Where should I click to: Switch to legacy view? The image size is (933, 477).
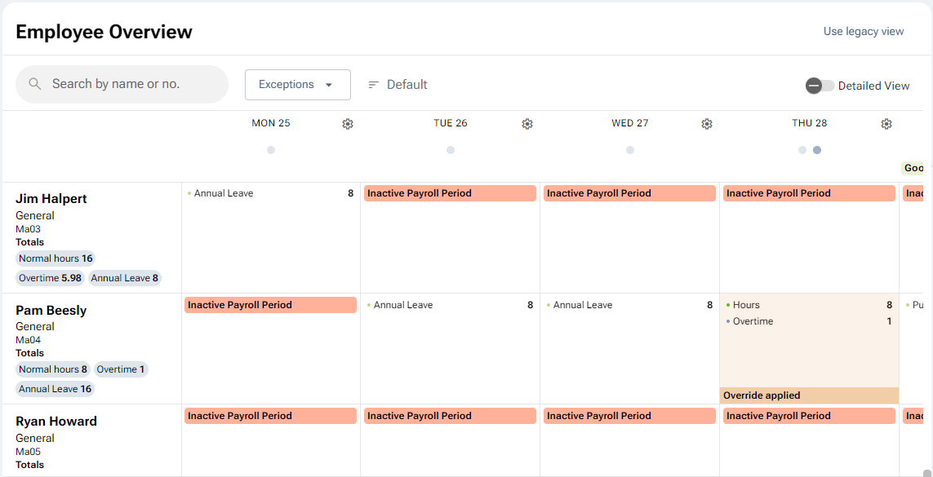[x=864, y=31]
